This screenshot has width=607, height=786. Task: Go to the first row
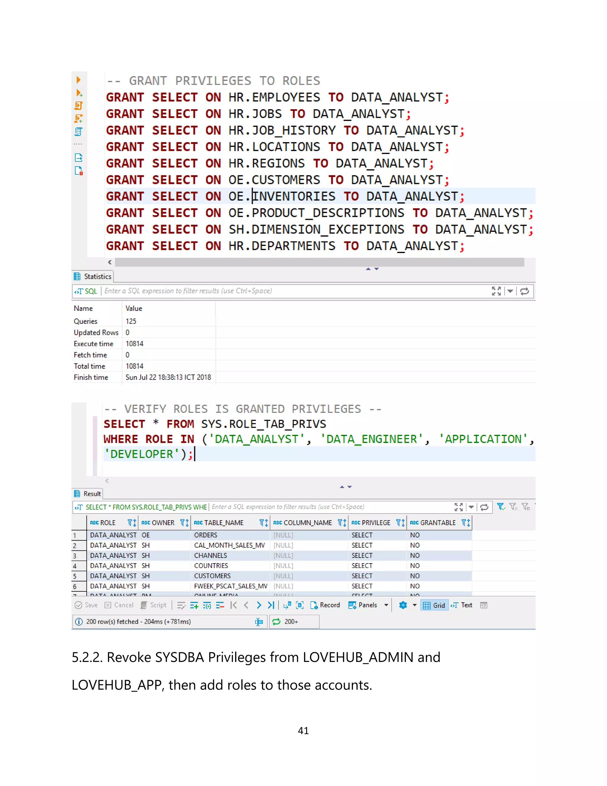coord(233,605)
